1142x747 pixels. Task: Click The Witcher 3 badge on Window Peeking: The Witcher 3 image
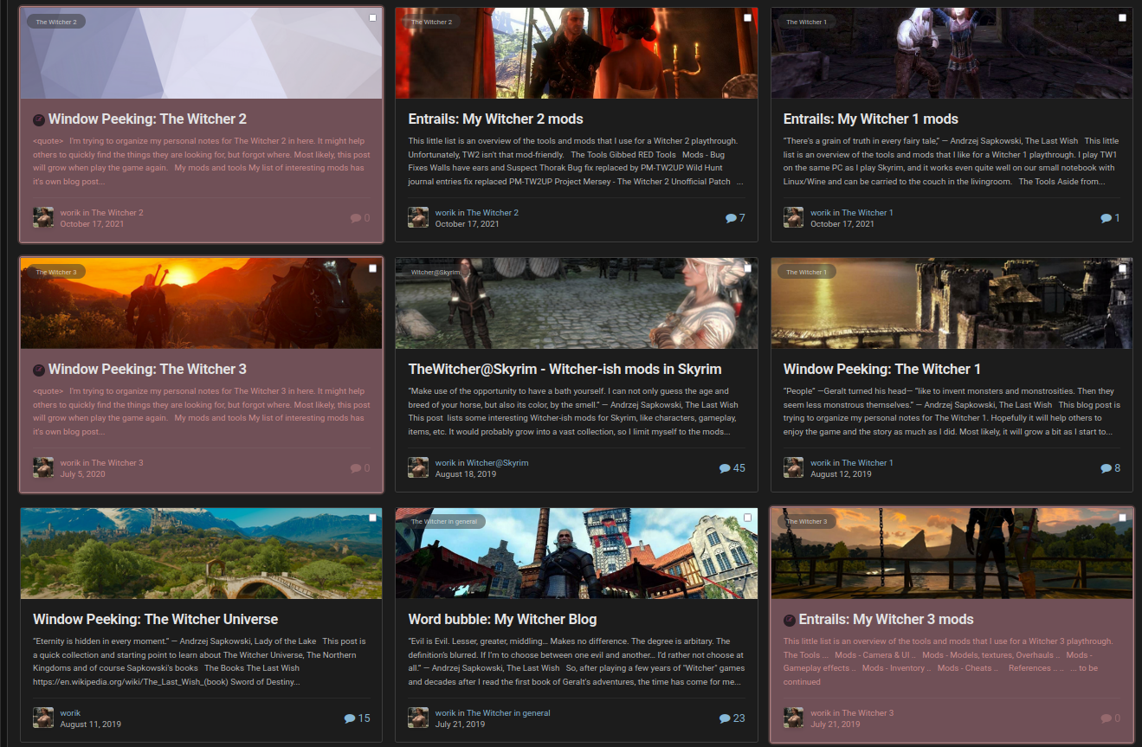tap(56, 272)
